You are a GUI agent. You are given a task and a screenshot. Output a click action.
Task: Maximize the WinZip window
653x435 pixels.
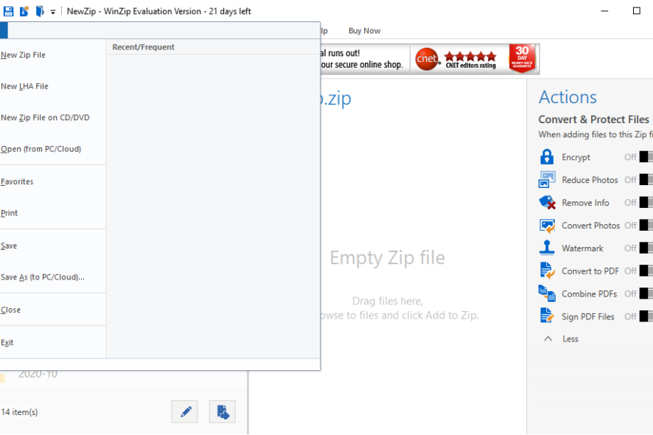tap(636, 11)
